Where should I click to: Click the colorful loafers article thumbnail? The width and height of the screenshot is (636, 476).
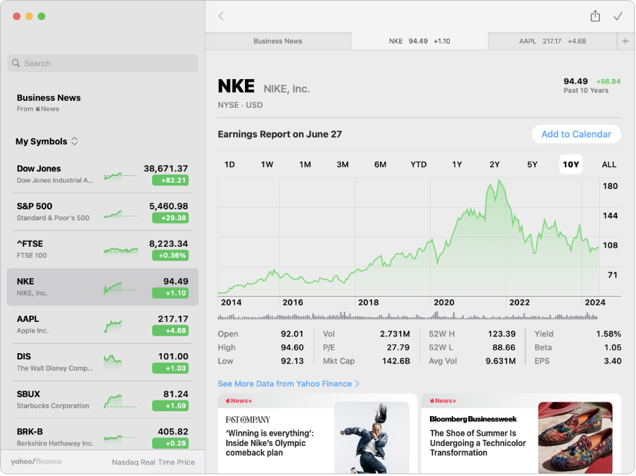575,438
